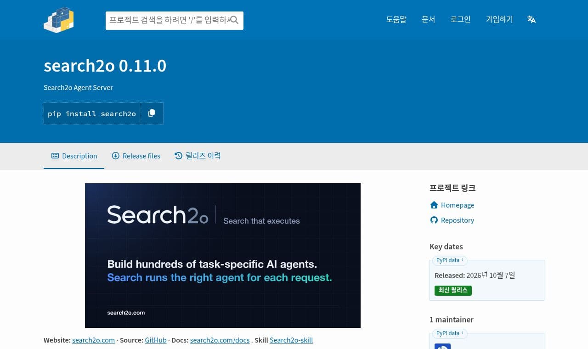Open the 도움말 menu link
The image size is (588, 349).
pos(396,19)
